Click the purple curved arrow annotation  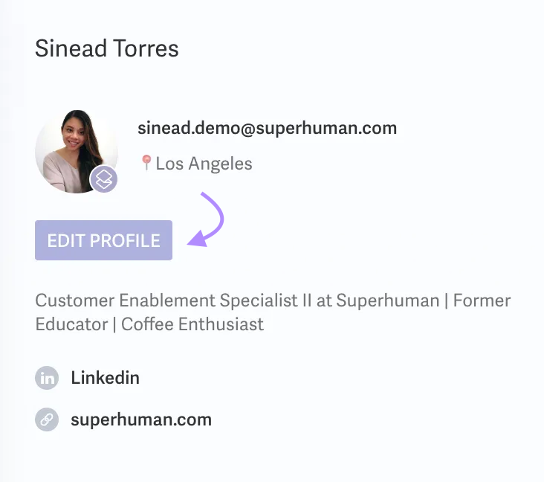[x=207, y=219]
